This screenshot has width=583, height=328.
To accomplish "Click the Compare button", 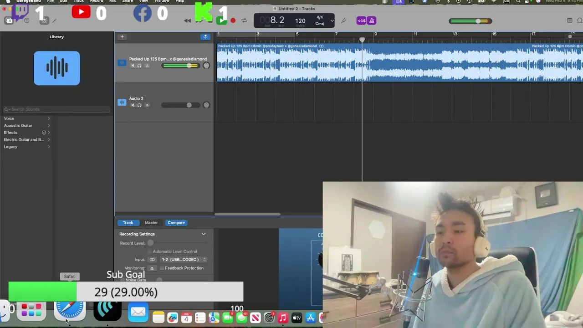I will tap(176, 223).
